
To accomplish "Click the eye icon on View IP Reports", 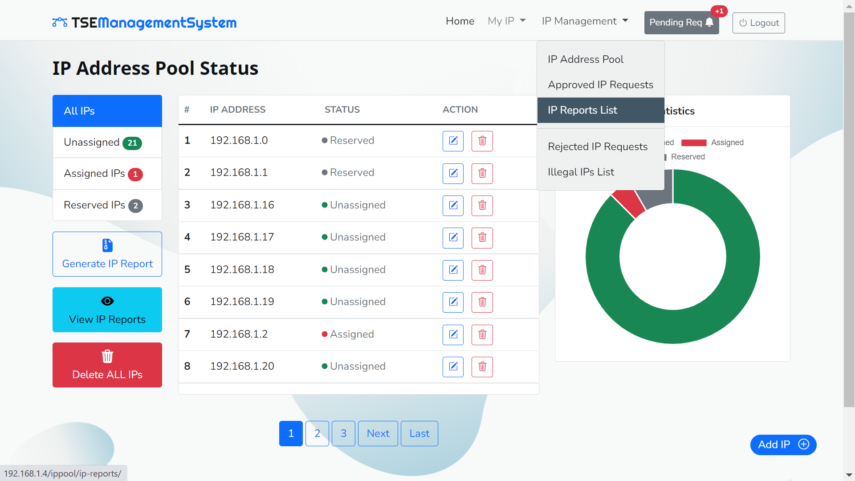I will [107, 301].
